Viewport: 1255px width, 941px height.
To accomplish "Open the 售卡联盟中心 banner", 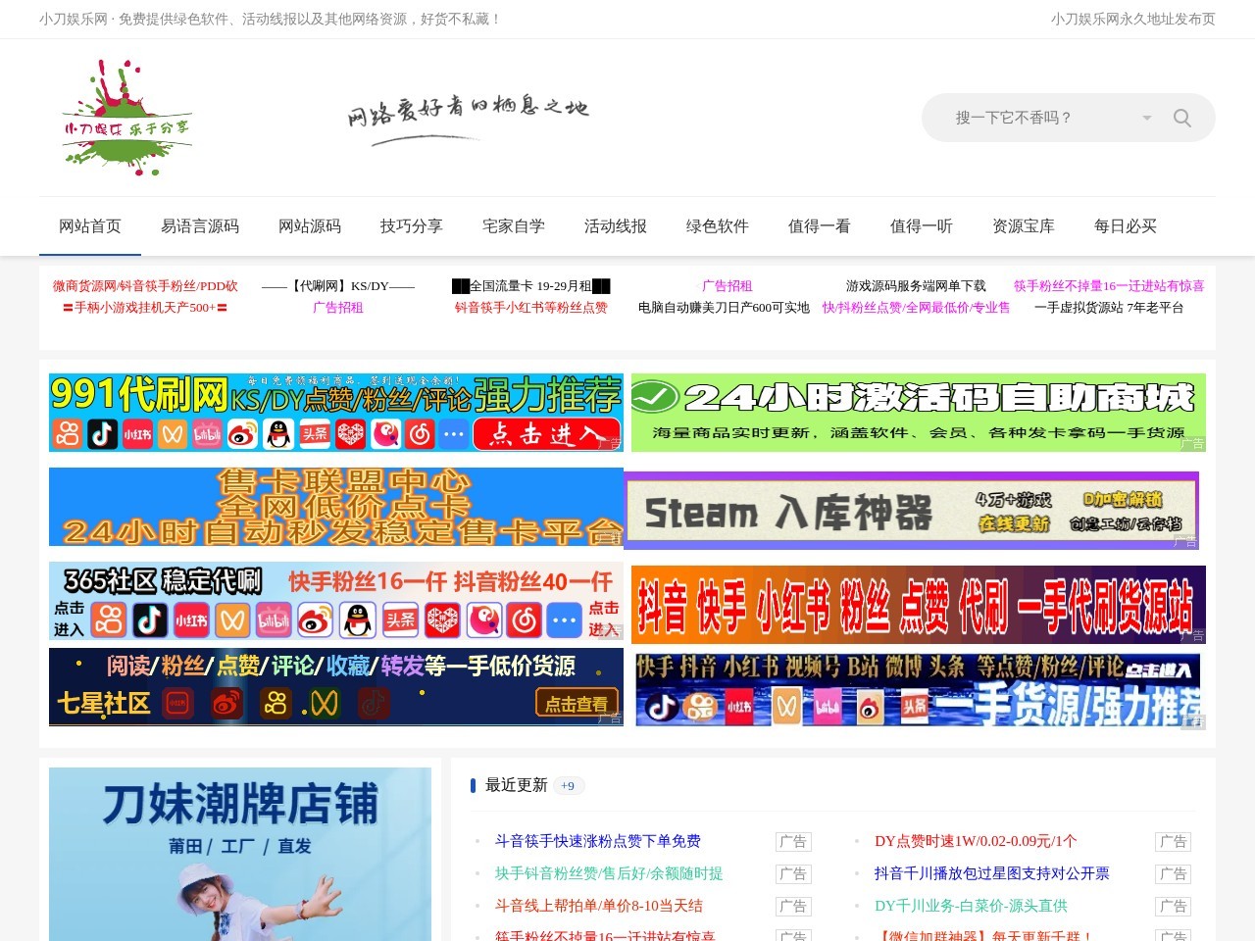I will (336, 507).
